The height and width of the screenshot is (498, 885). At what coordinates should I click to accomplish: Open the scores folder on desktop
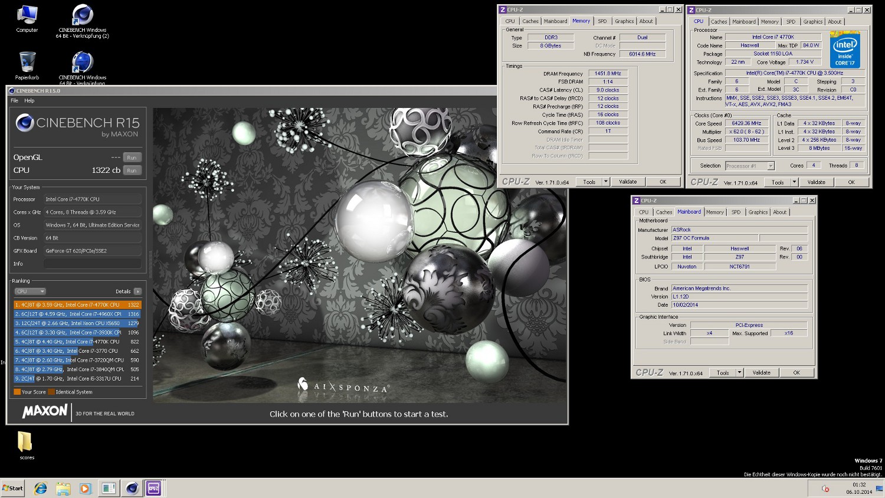point(27,445)
